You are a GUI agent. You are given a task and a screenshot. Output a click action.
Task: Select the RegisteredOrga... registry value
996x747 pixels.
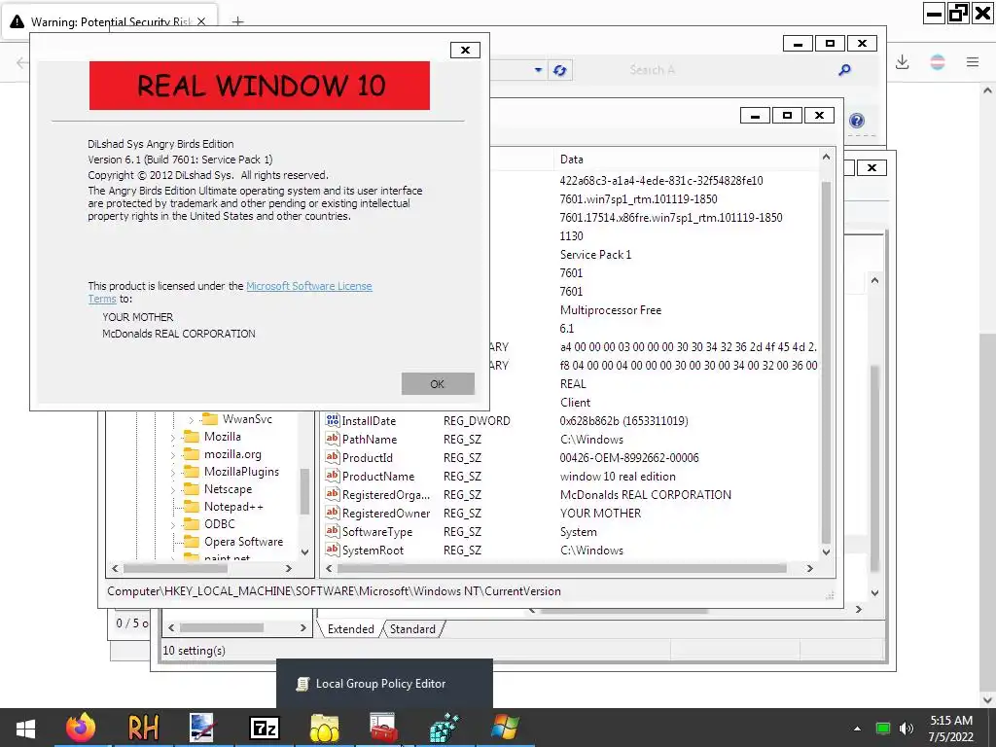coord(385,495)
